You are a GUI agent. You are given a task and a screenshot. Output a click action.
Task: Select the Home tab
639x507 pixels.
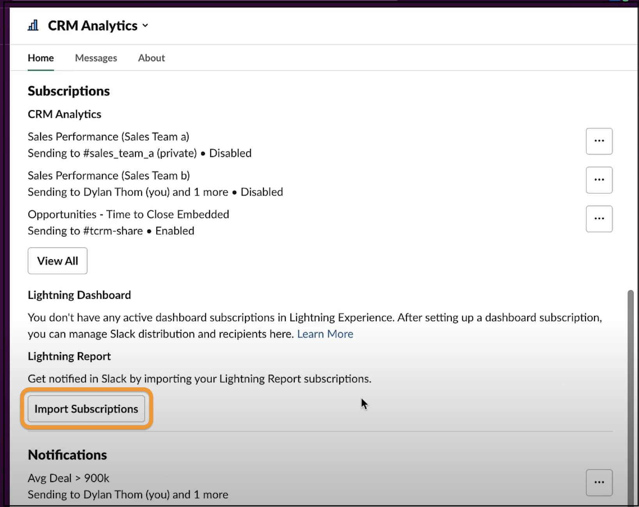(x=41, y=58)
